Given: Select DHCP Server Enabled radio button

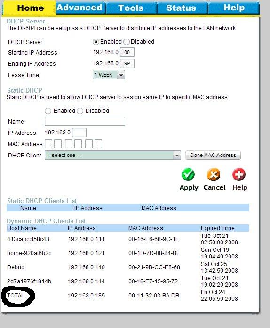Looking at the screenshot, I should [96, 42].
